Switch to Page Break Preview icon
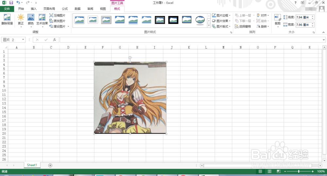 coord(278,171)
